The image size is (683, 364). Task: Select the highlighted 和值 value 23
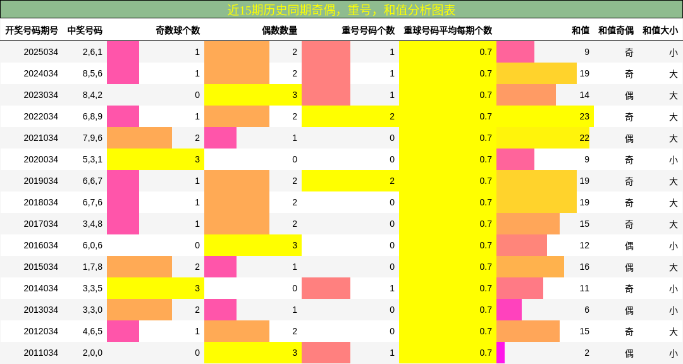(x=585, y=116)
